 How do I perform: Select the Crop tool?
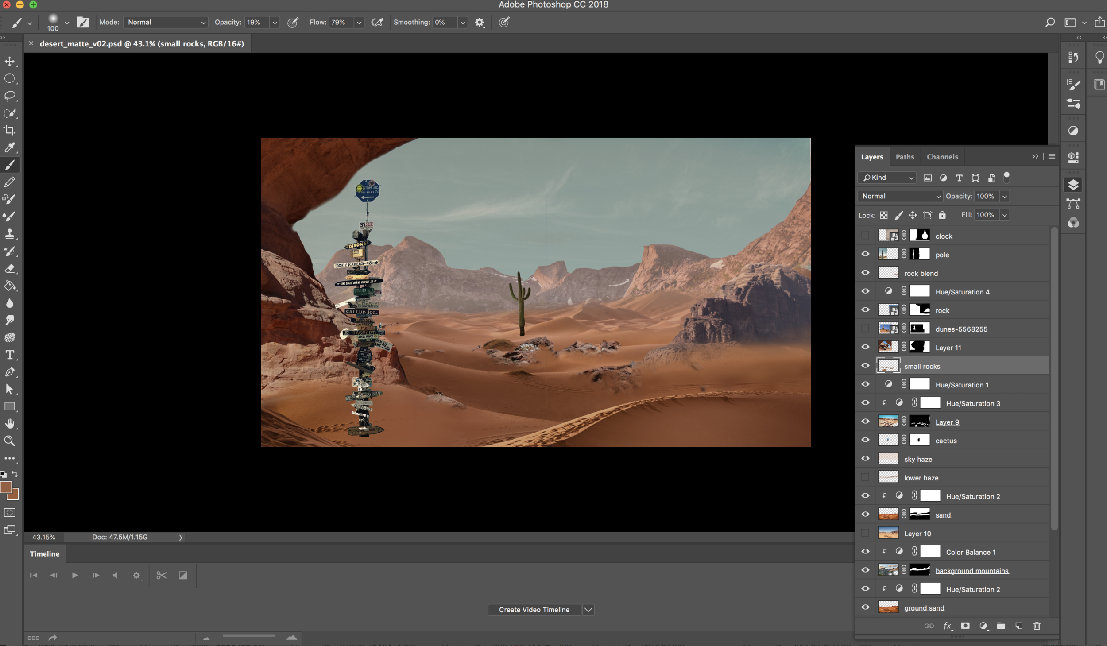coord(10,130)
